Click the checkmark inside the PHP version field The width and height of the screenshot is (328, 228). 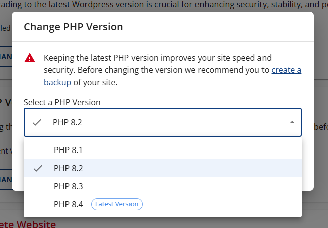[x=37, y=122]
